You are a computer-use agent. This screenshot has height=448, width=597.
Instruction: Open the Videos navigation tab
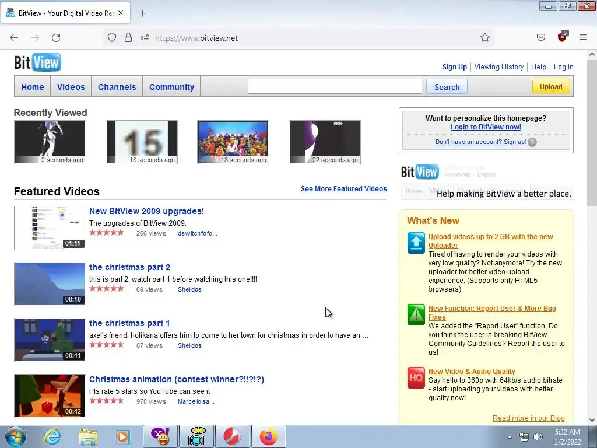pos(71,87)
